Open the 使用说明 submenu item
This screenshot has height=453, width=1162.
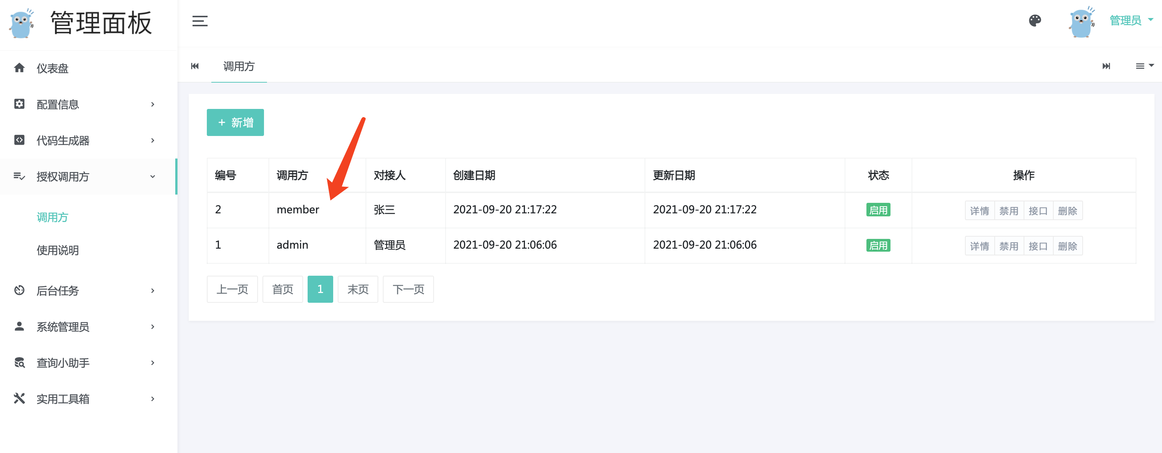(x=58, y=250)
